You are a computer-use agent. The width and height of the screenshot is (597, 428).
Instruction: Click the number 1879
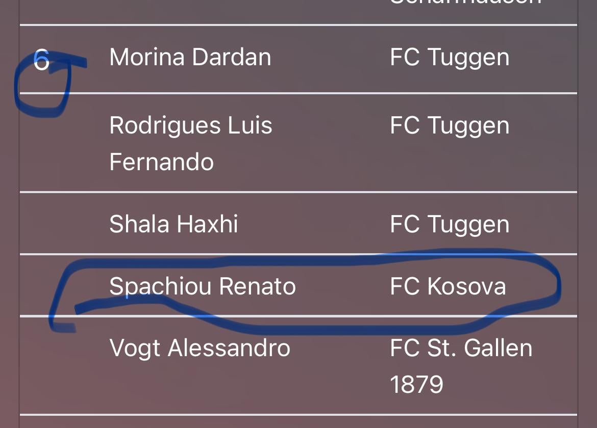point(416,384)
